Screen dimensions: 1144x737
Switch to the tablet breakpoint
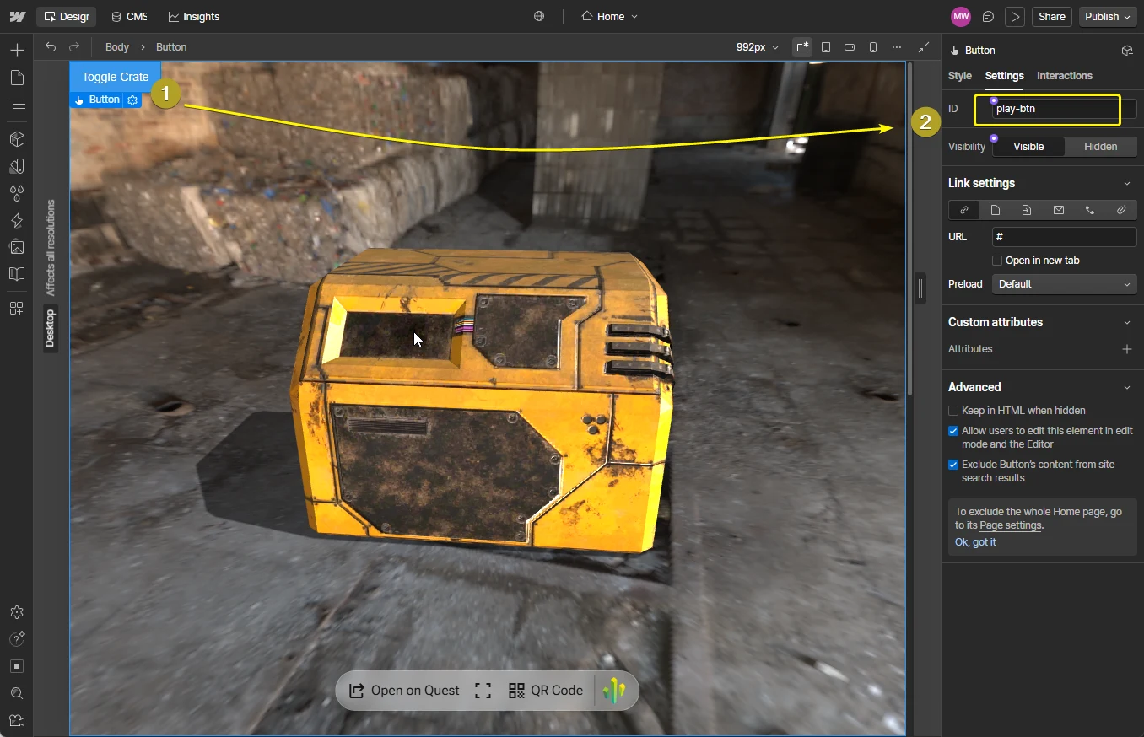click(x=826, y=47)
